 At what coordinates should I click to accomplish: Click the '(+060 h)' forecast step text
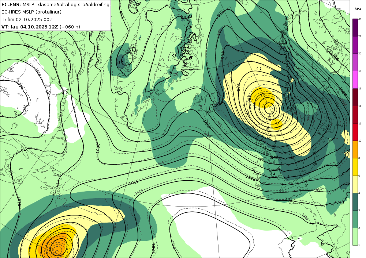(70, 27)
